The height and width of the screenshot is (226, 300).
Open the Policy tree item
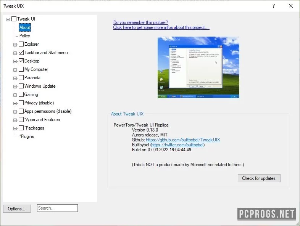pos(25,36)
